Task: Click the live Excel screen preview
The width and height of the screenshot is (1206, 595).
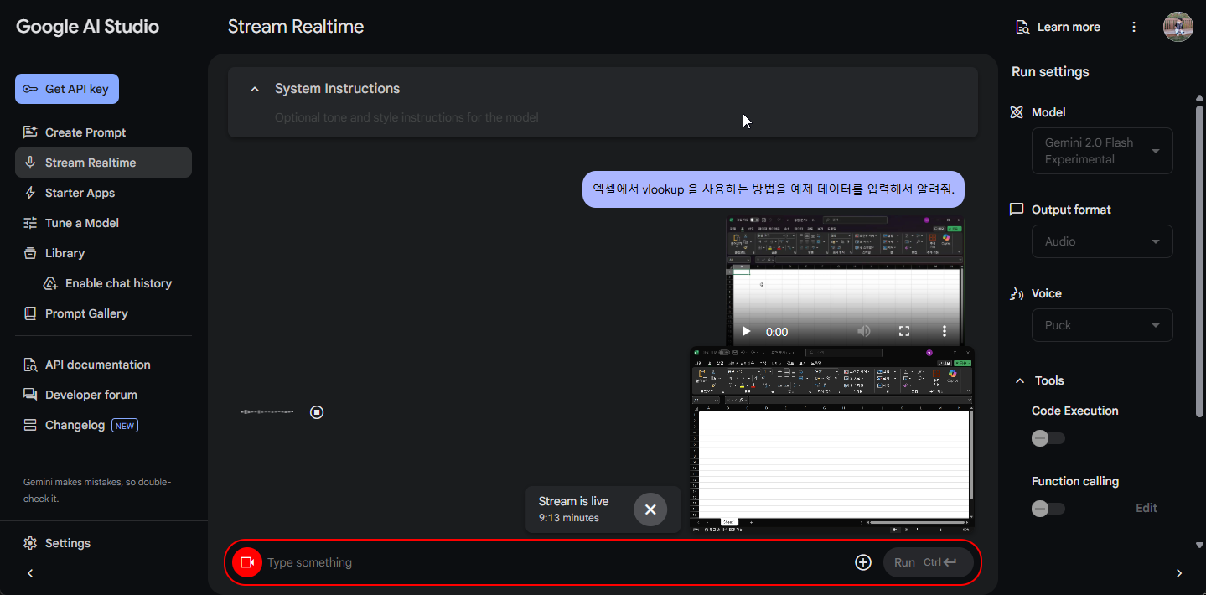Action: (832, 440)
